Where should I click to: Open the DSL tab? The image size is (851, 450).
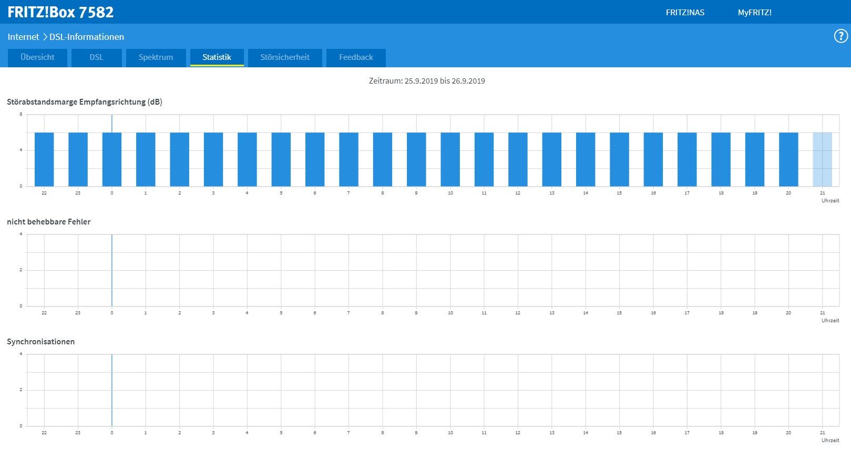tap(96, 57)
